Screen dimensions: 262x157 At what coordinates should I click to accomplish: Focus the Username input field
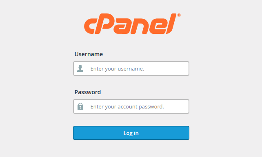(x=131, y=69)
